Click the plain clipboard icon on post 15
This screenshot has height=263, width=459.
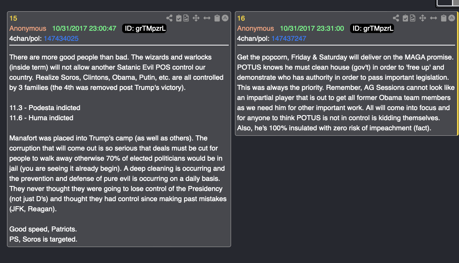[x=217, y=18]
